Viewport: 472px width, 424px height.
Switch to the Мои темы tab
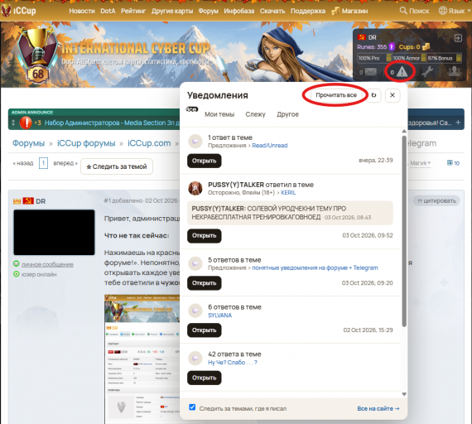tap(219, 114)
